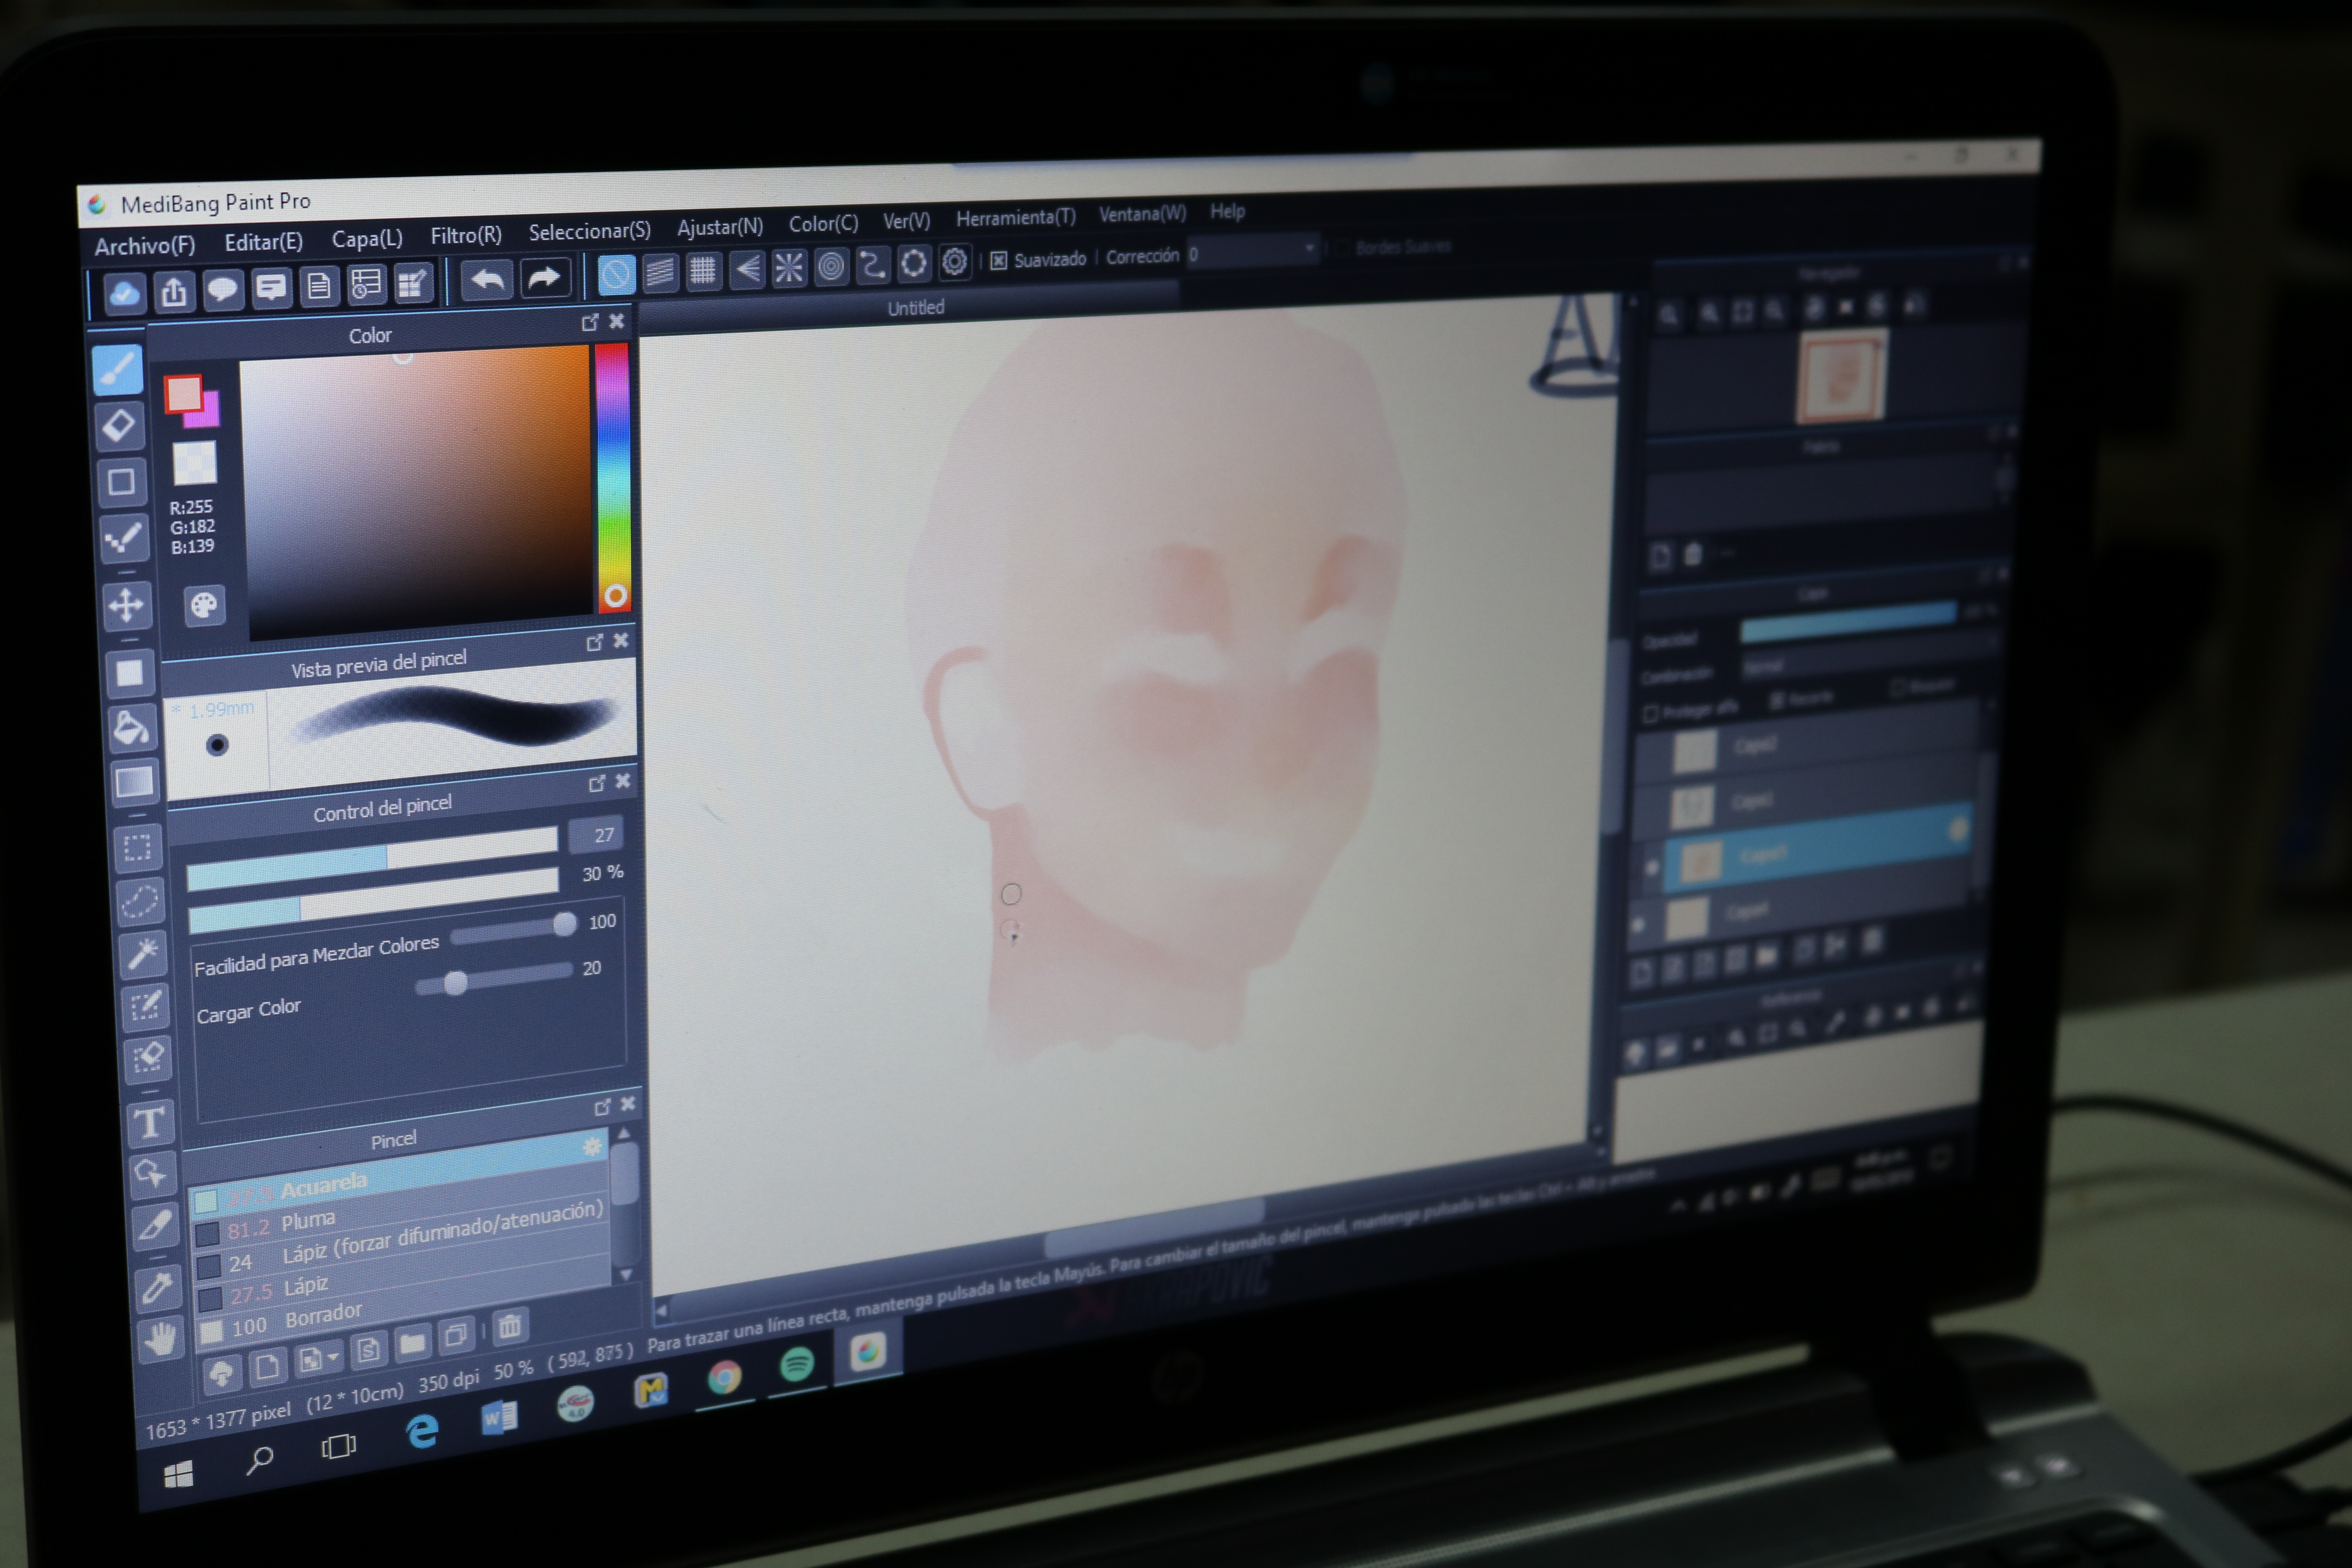
Task: Select the Gradient tool
Action: click(135, 782)
